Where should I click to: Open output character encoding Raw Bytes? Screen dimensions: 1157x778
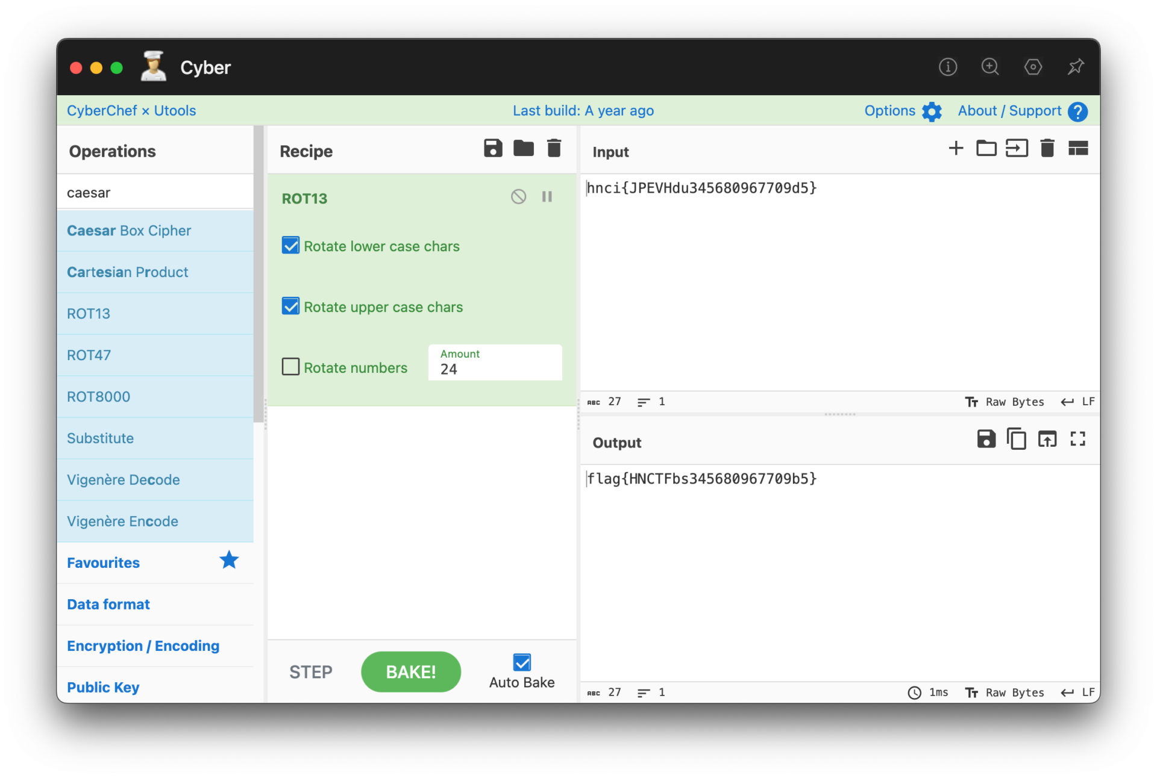pyautogui.click(x=1004, y=692)
